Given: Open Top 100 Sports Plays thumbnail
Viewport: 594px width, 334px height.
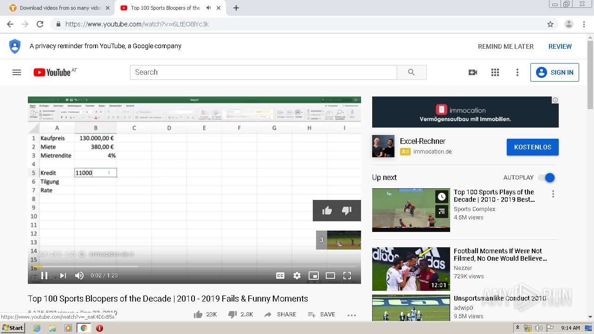Looking at the screenshot, I should pos(411,210).
